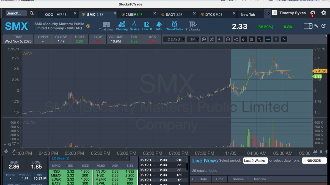
Task: Click the pin icon below chart
Action: pyautogui.click(x=14, y=151)
